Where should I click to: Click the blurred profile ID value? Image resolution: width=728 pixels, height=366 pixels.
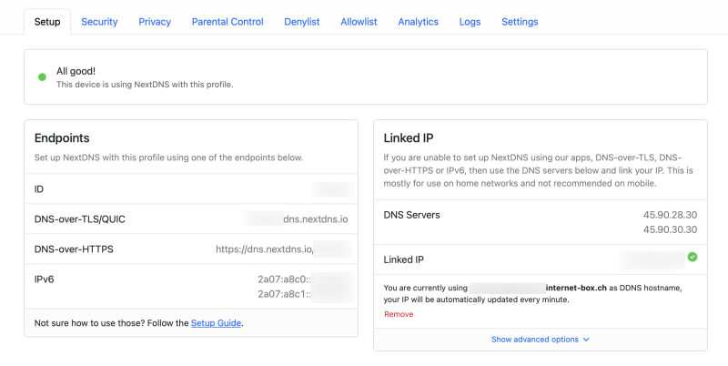click(x=331, y=188)
